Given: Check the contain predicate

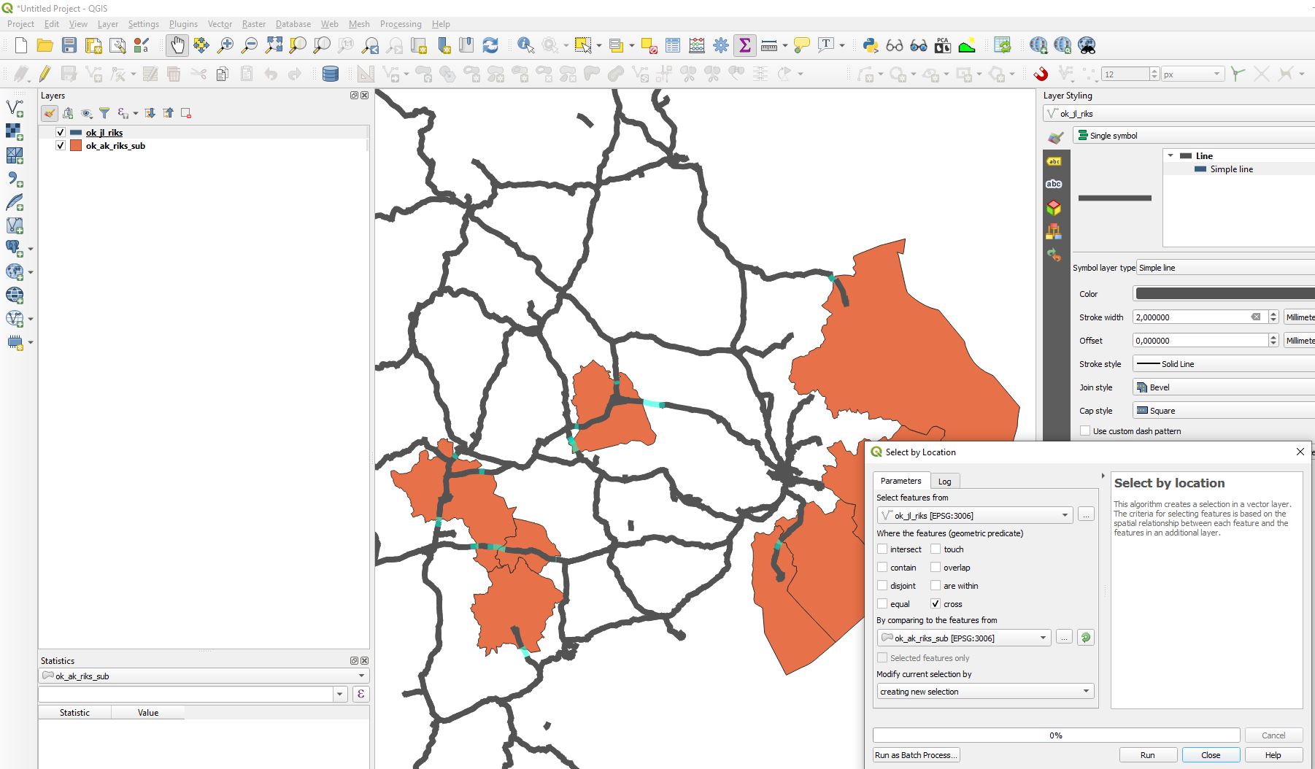Looking at the screenshot, I should click(882, 568).
